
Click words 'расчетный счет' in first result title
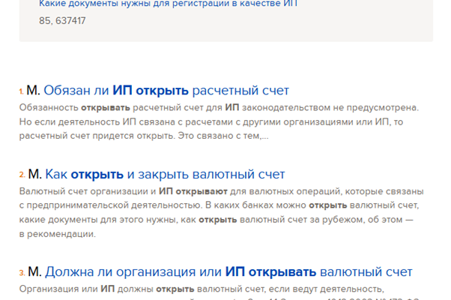pos(240,91)
